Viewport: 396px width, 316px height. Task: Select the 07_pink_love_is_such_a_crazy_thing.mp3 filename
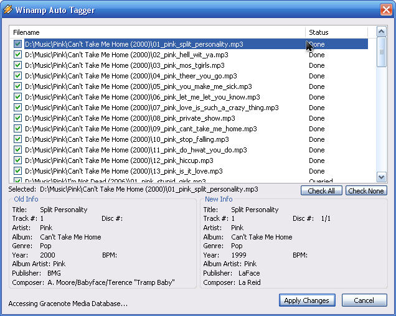(152, 108)
